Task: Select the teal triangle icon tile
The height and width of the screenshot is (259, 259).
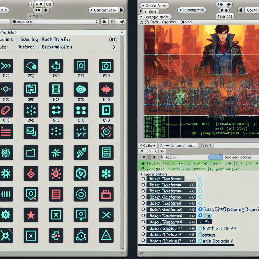Action: click(106, 235)
